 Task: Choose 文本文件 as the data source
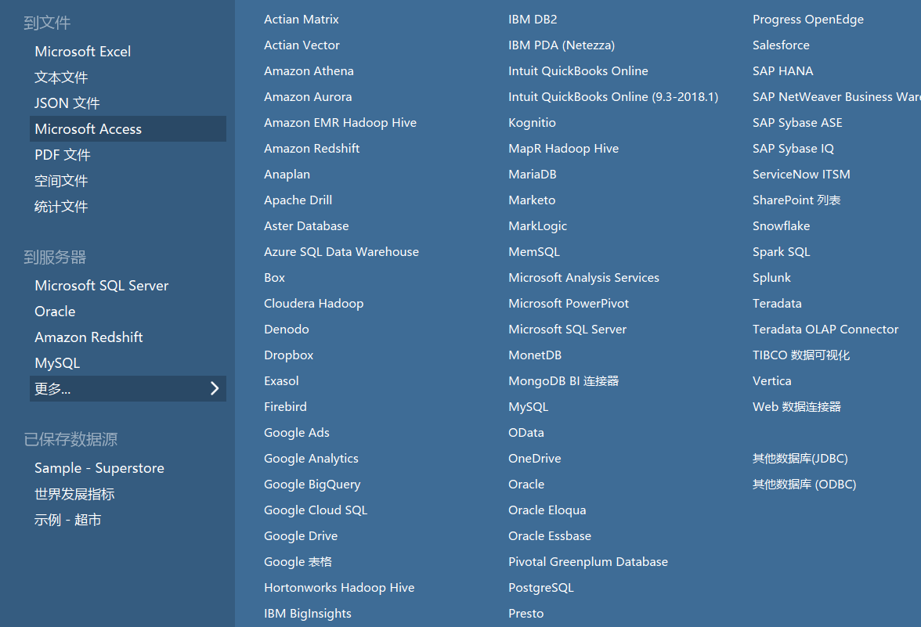[x=61, y=77]
